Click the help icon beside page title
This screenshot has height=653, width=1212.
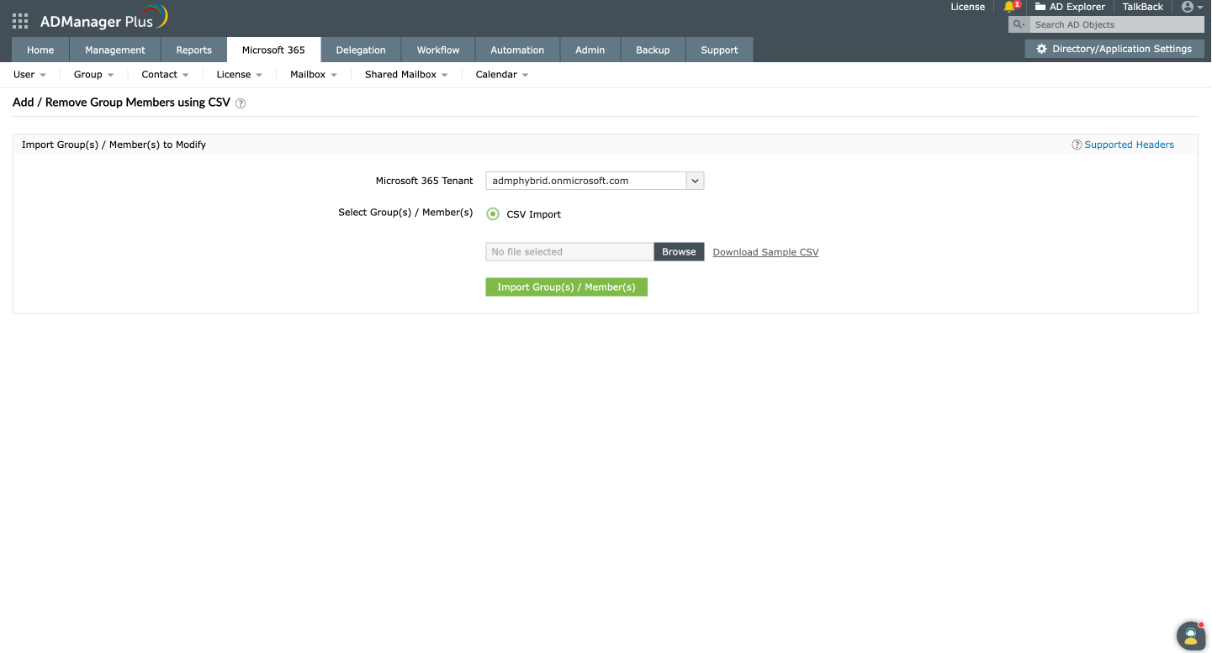pos(241,103)
